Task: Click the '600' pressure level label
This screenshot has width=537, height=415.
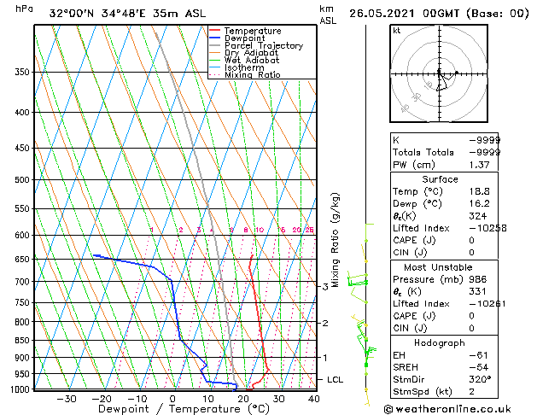Action: pyautogui.click(x=22, y=235)
